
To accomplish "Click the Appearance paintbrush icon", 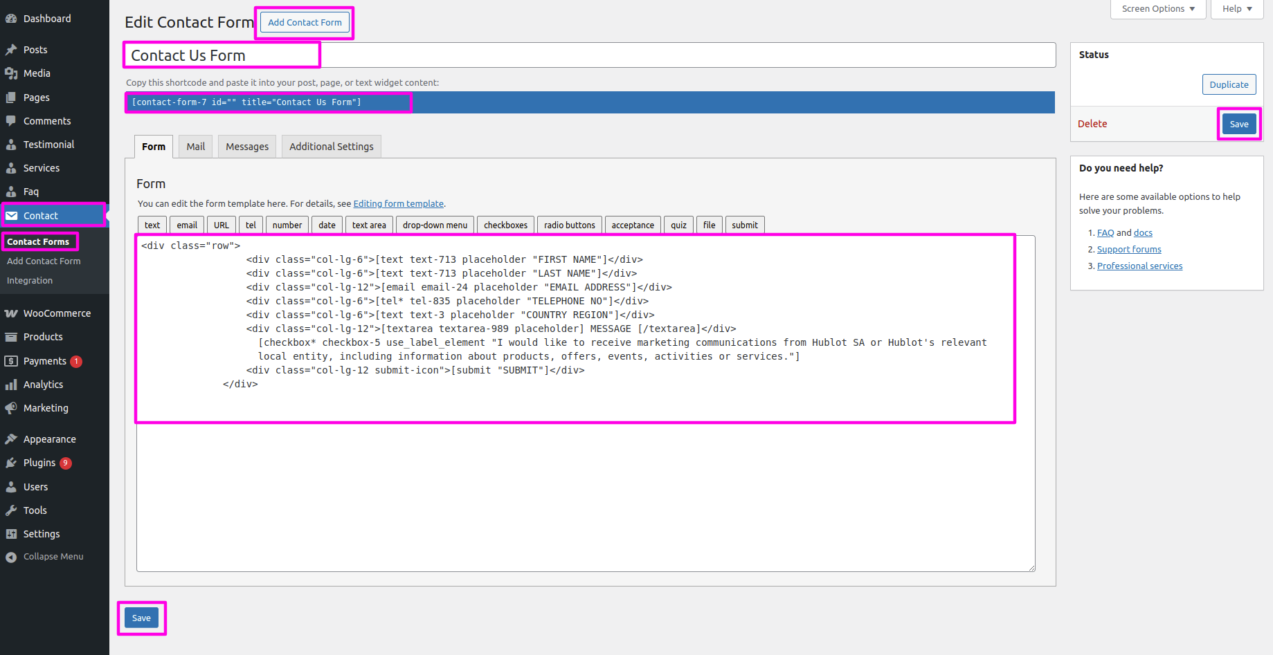I will 11,439.
